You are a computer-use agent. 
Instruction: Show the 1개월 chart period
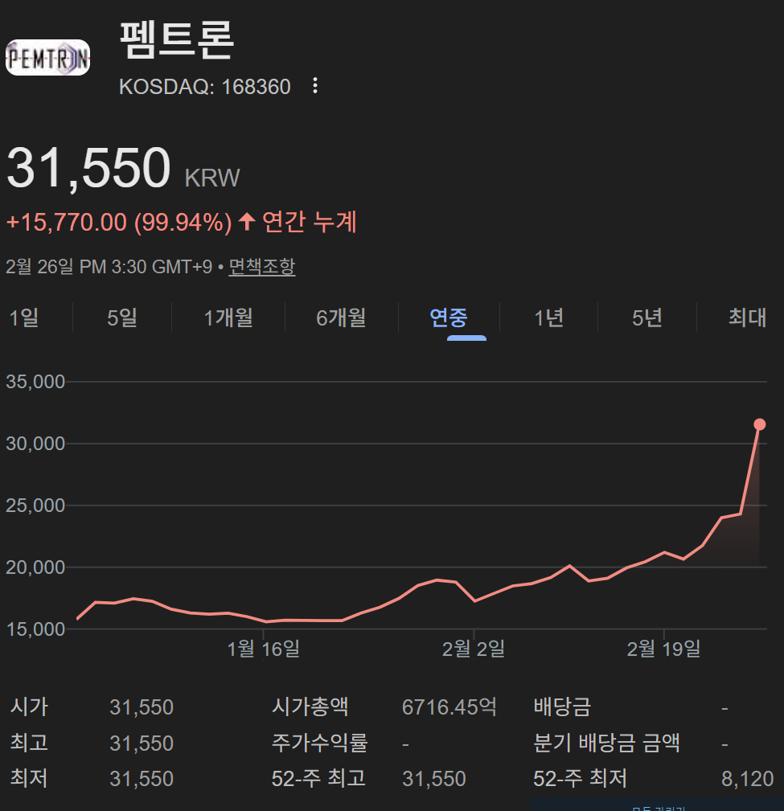point(228,317)
